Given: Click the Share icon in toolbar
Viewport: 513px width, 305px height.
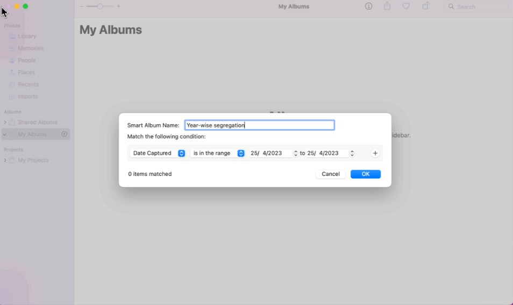Looking at the screenshot, I should tap(387, 6).
